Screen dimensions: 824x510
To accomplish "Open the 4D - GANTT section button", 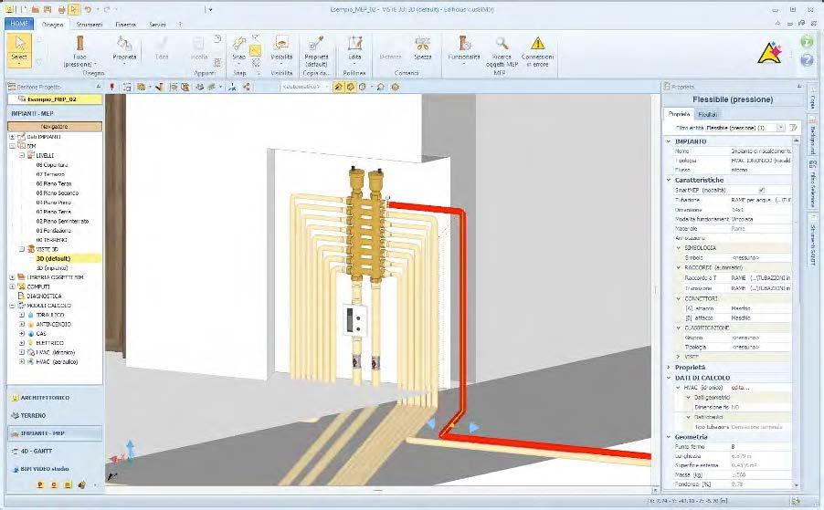I will (55, 451).
